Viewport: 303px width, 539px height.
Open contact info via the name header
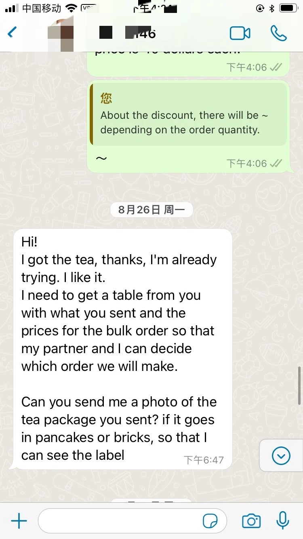pos(127,33)
